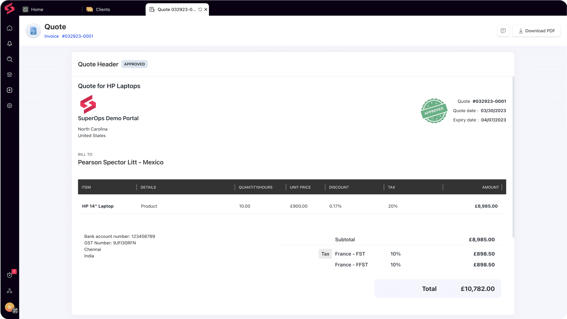
Task: Click the quote panel vertical scrollbar
Action: coord(513,157)
